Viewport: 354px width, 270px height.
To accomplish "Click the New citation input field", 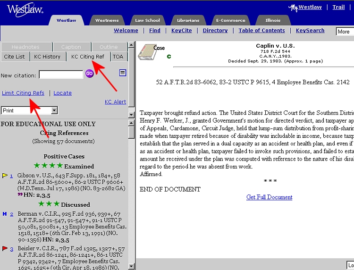I will point(61,74).
